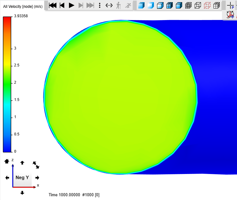Choose blue cube with dark edges
Screen dimensions: 237x200
pyautogui.click(x=179, y=5)
